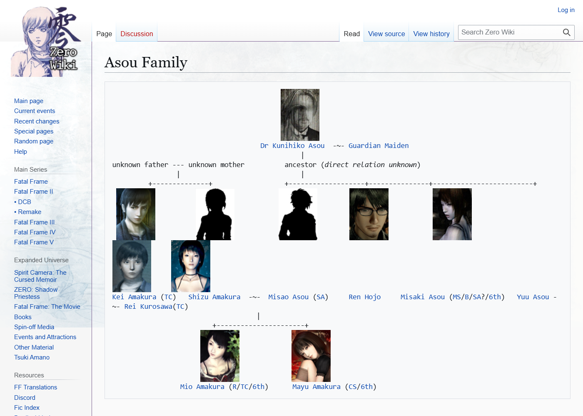
Task: Open the Rei Kurosawa portrait thumbnail
Action: [x=191, y=266]
